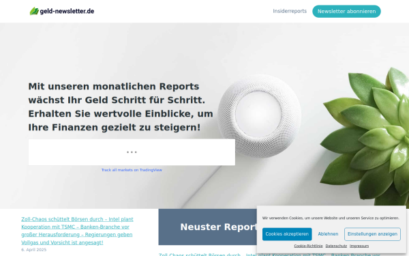Click the Neuster Report heading banner
409x256 pixels.
pos(208,227)
